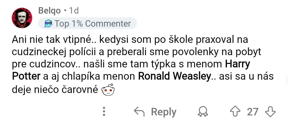288x125 pixels.
Task: Open Belqo's profile avatar picture
Action: 22,18
